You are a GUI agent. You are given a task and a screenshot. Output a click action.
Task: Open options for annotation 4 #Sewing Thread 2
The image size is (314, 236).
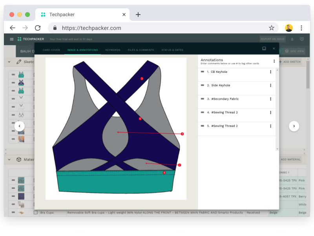(x=270, y=112)
